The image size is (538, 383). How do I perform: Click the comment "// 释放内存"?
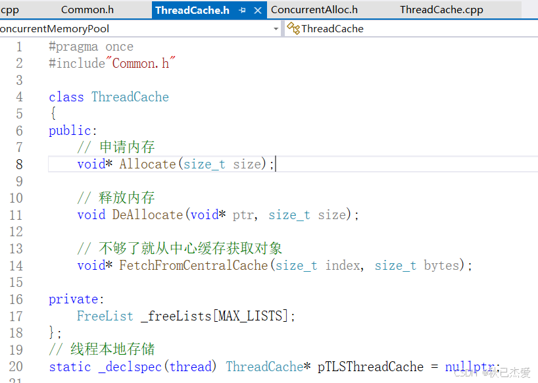pos(116,197)
